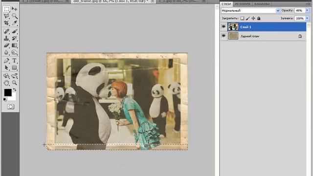The height and width of the screenshot is (176, 313).
Task: Open the white background color picker
Action: pyautogui.click(x=13, y=98)
